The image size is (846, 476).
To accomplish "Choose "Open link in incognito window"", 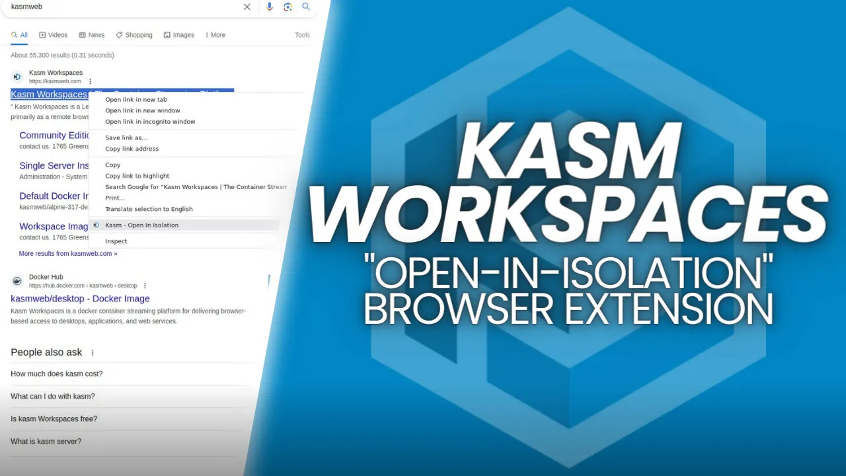I will [x=150, y=122].
